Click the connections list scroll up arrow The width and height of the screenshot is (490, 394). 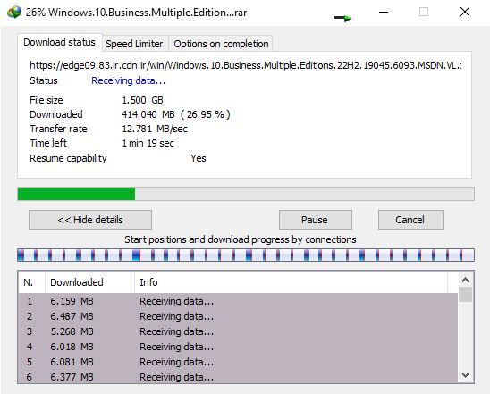click(465, 280)
